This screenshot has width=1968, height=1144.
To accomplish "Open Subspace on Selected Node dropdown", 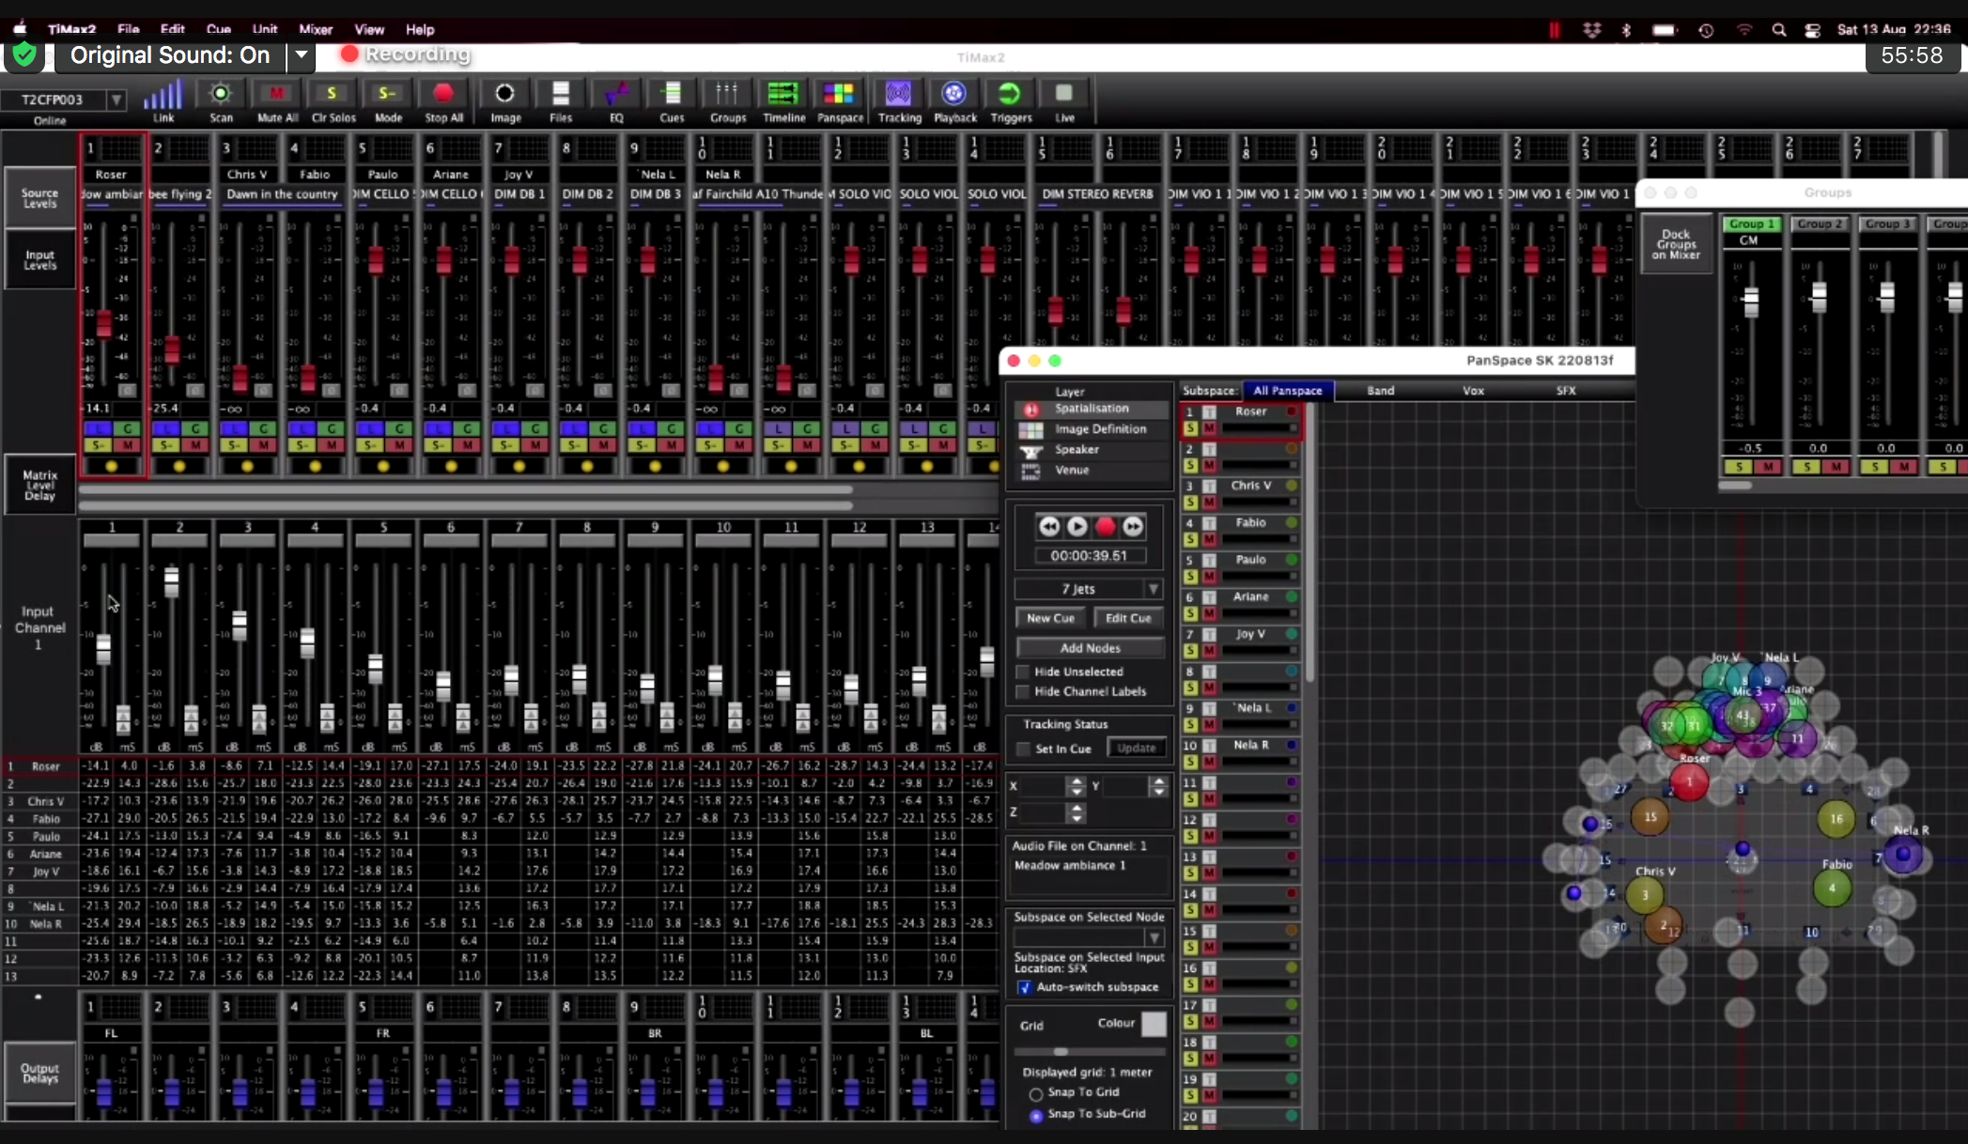I will (x=1154, y=937).
